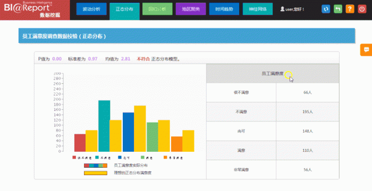Click the 员工满意度 table header
Viewport: 372px width, 191px height.
(x=273, y=73)
